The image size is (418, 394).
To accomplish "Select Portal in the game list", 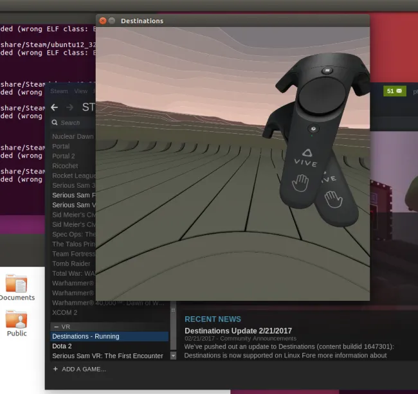I will (x=61, y=147).
